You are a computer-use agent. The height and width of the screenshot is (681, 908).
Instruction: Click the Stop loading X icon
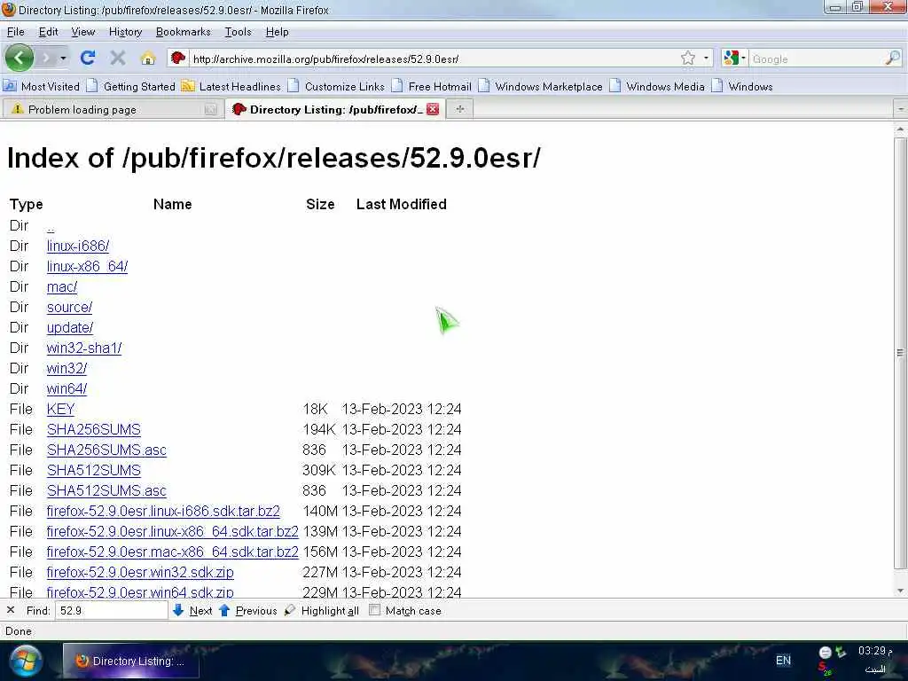118,58
